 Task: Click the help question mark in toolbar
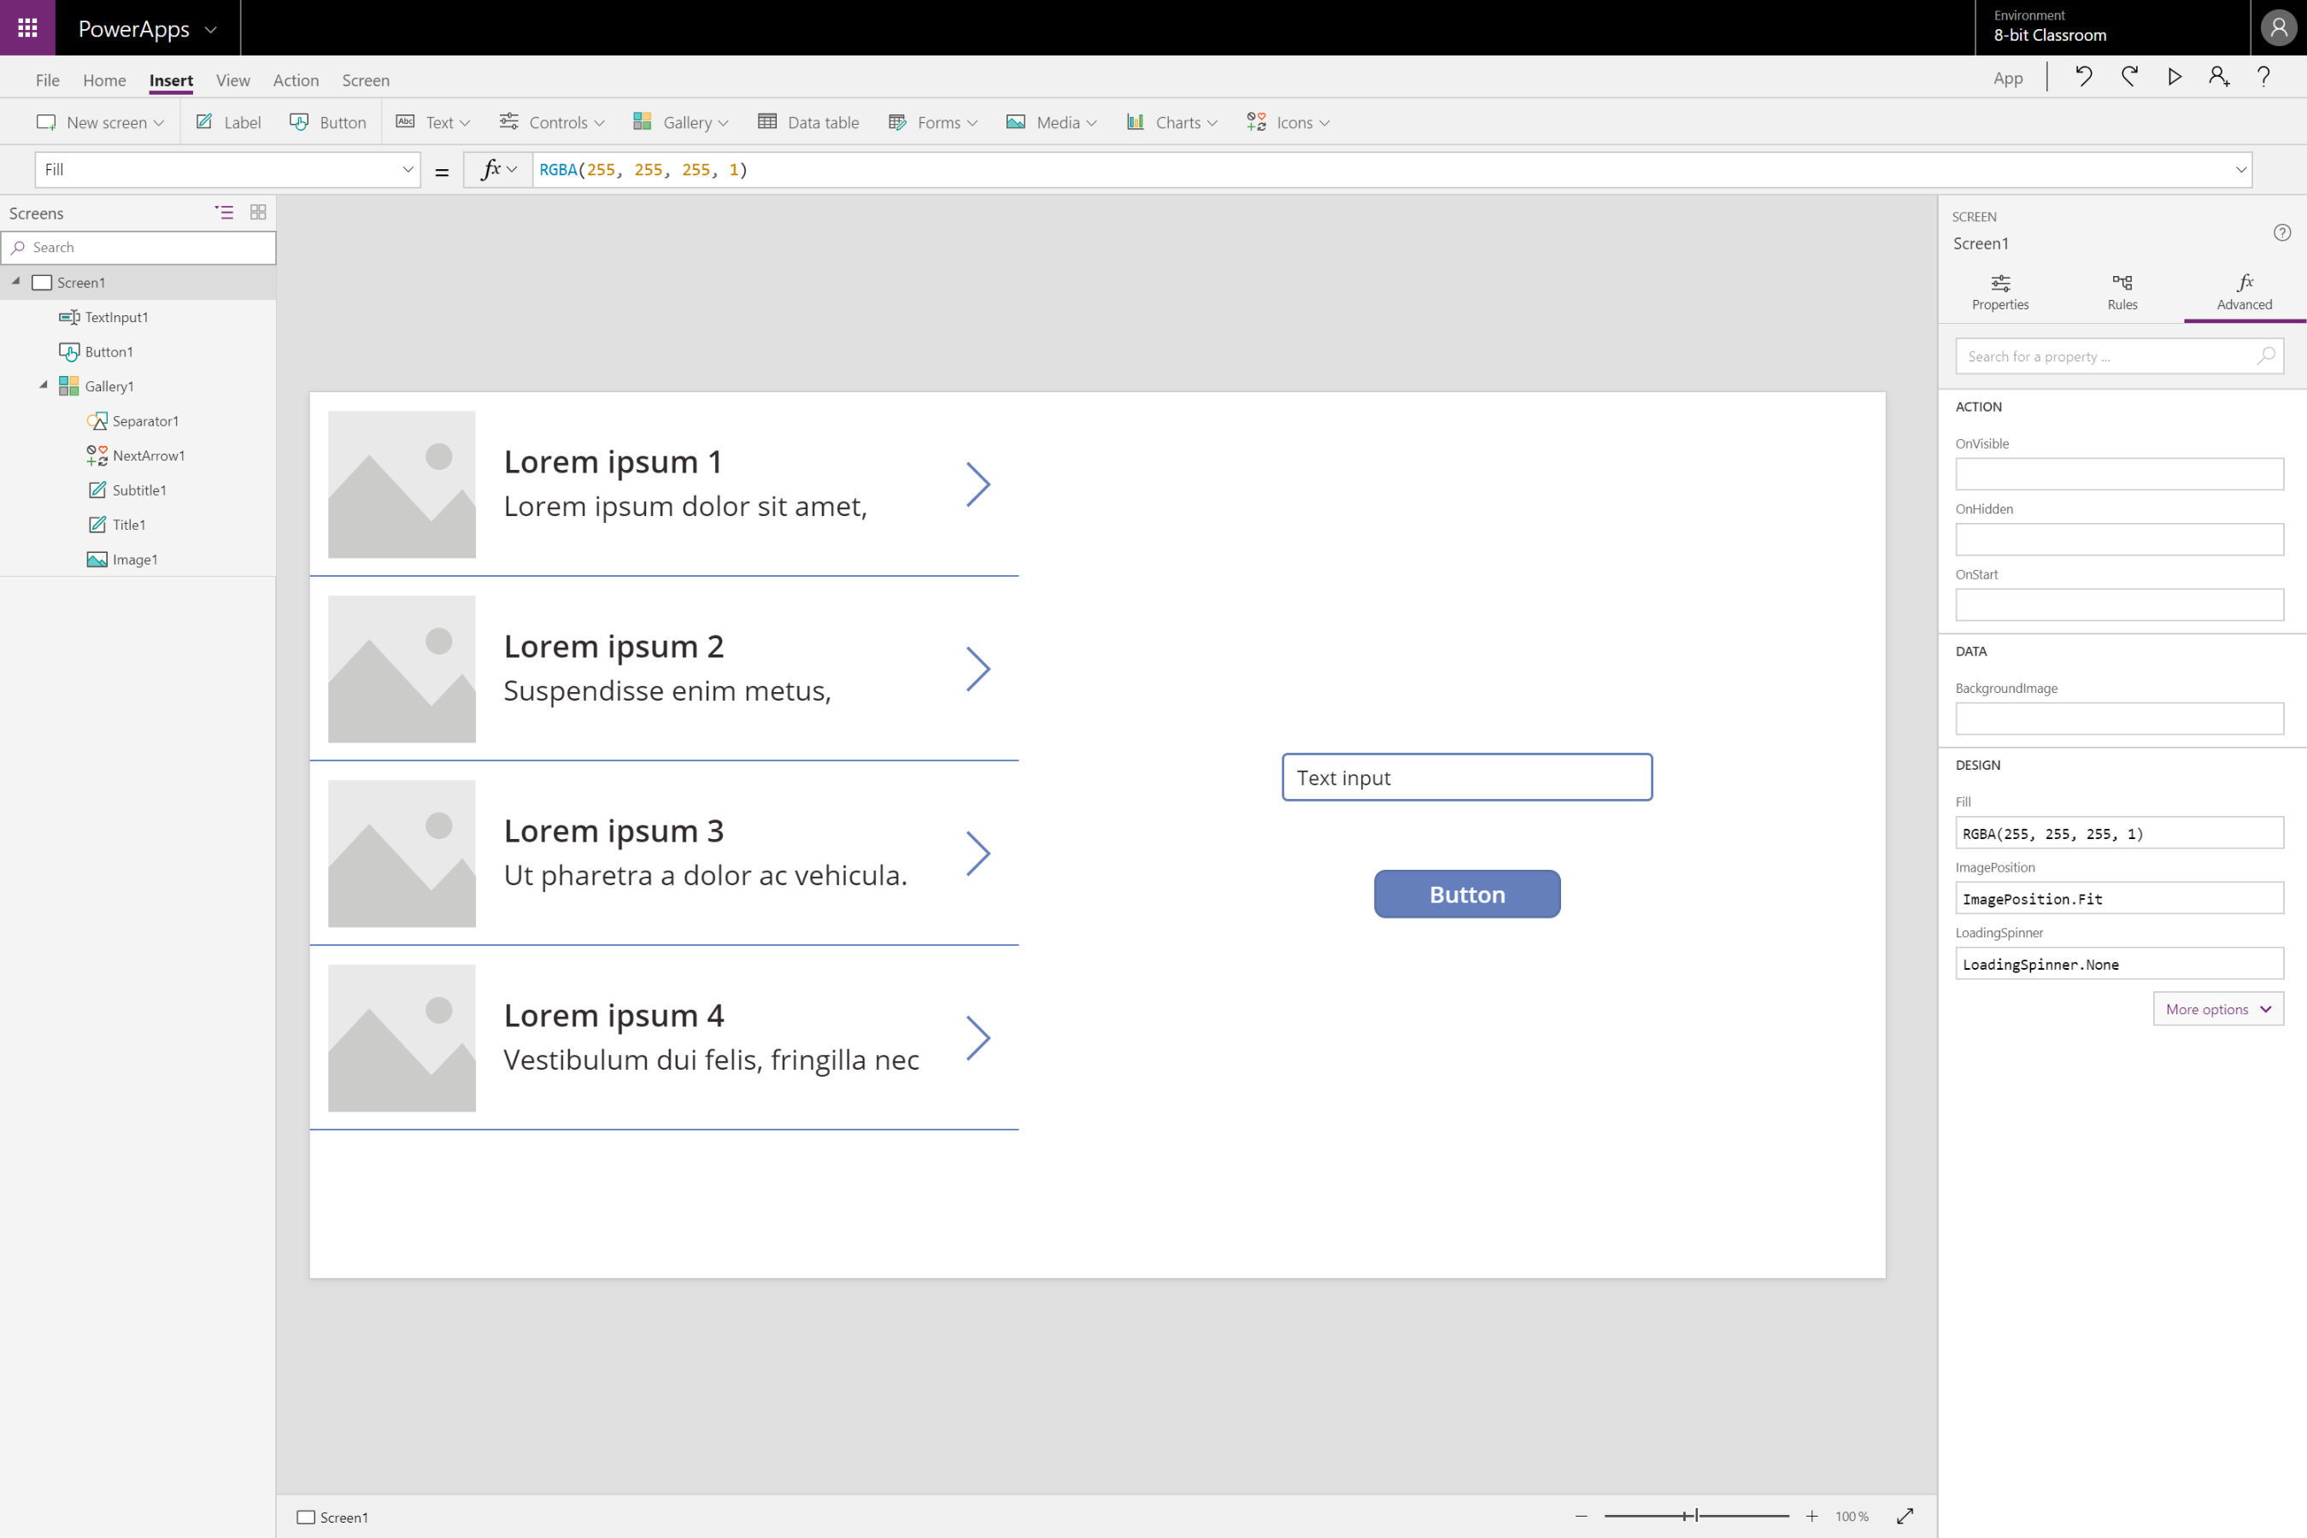[2263, 77]
